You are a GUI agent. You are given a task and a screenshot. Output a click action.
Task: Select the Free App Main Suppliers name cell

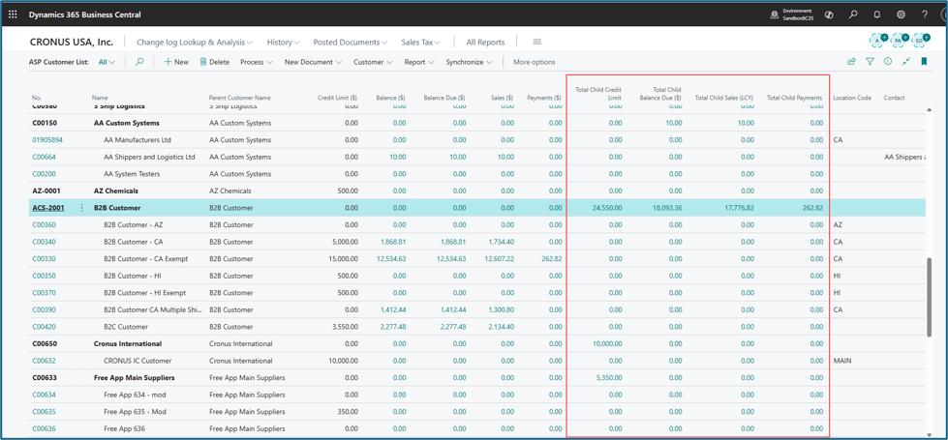point(135,377)
